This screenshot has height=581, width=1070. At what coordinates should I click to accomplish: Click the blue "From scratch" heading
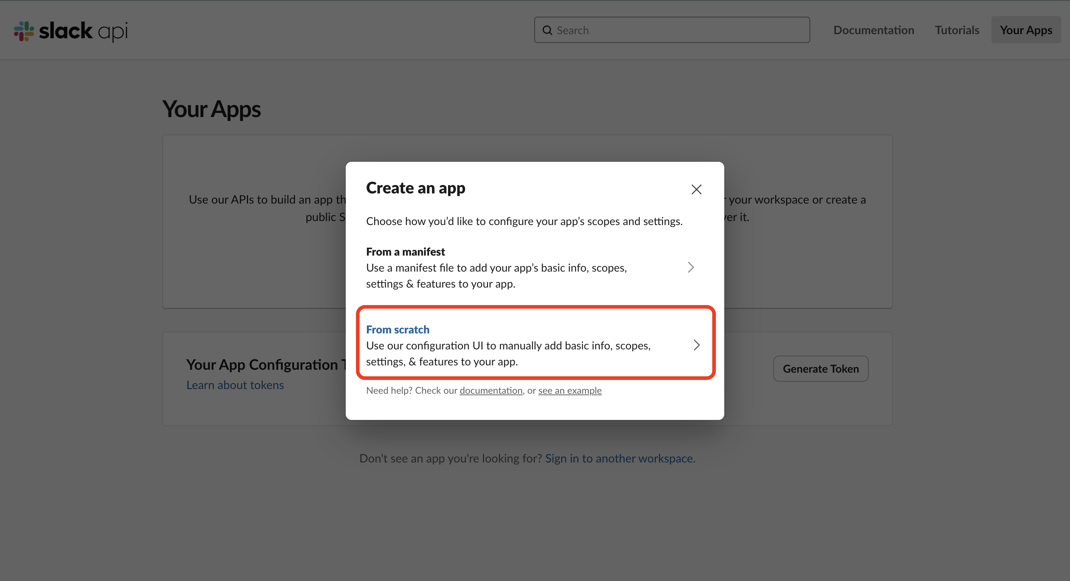(397, 329)
